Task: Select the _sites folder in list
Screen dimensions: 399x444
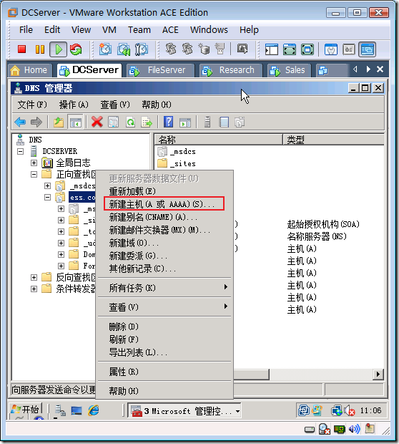Action: click(x=177, y=163)
